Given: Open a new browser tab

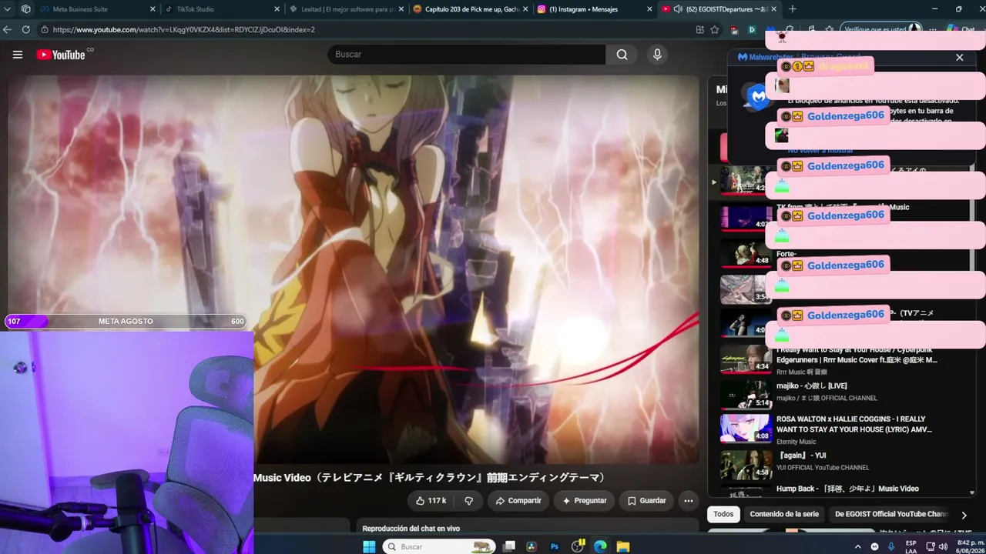Looking at the screenshot, I should pos(792,9).
